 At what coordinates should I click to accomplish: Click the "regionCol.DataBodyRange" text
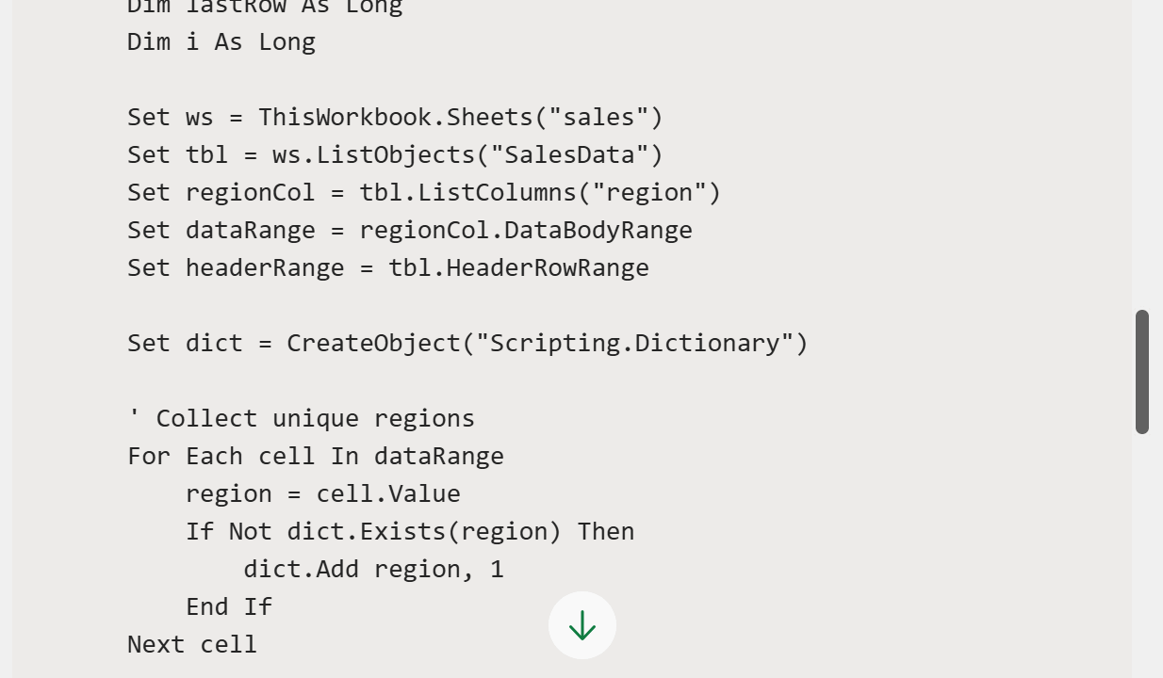pos(526,231)
